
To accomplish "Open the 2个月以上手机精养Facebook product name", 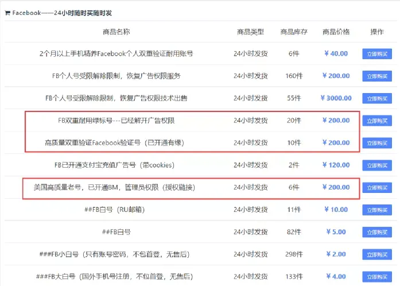I will (116, 53).
